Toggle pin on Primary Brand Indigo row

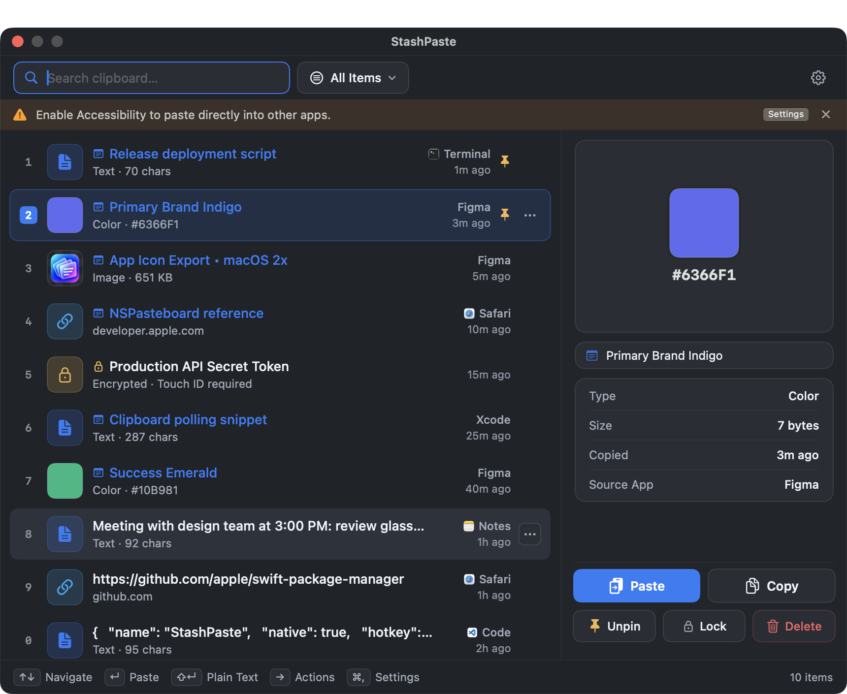tap(505, 215)
